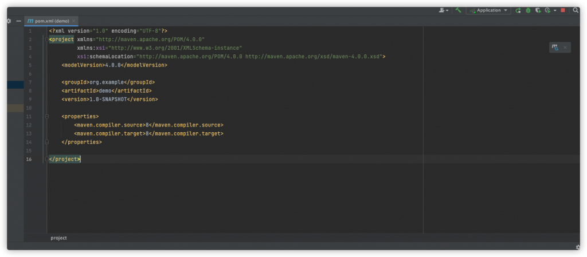Load Maven changes floating icon
The image size is (587, 257).
tap(555, 48)
